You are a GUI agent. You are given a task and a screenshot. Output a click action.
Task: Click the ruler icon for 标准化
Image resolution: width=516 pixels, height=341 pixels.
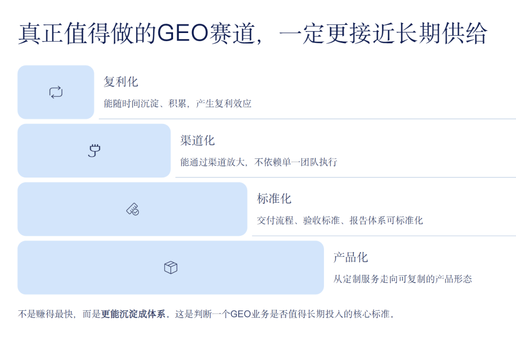coord(132,209)
